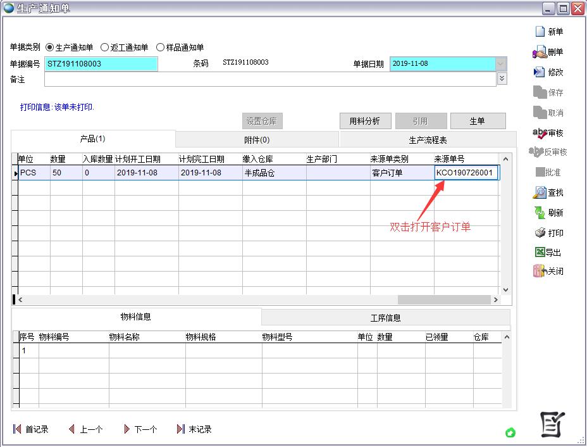Choose the 样品通知单 radio option
Screen dimensions: 587x447
160,47
